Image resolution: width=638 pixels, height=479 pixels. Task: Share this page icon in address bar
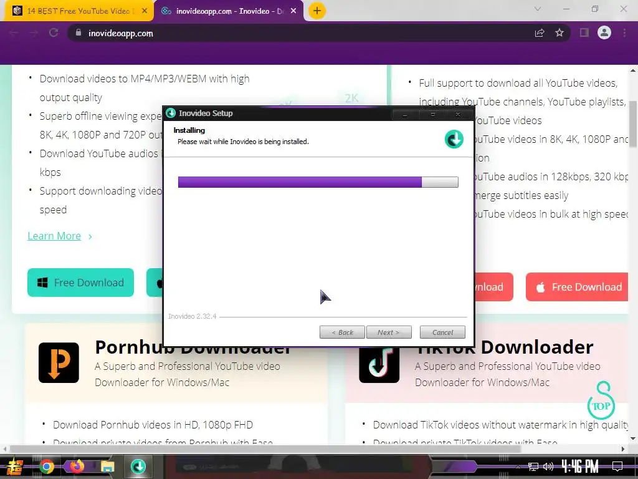540,33
